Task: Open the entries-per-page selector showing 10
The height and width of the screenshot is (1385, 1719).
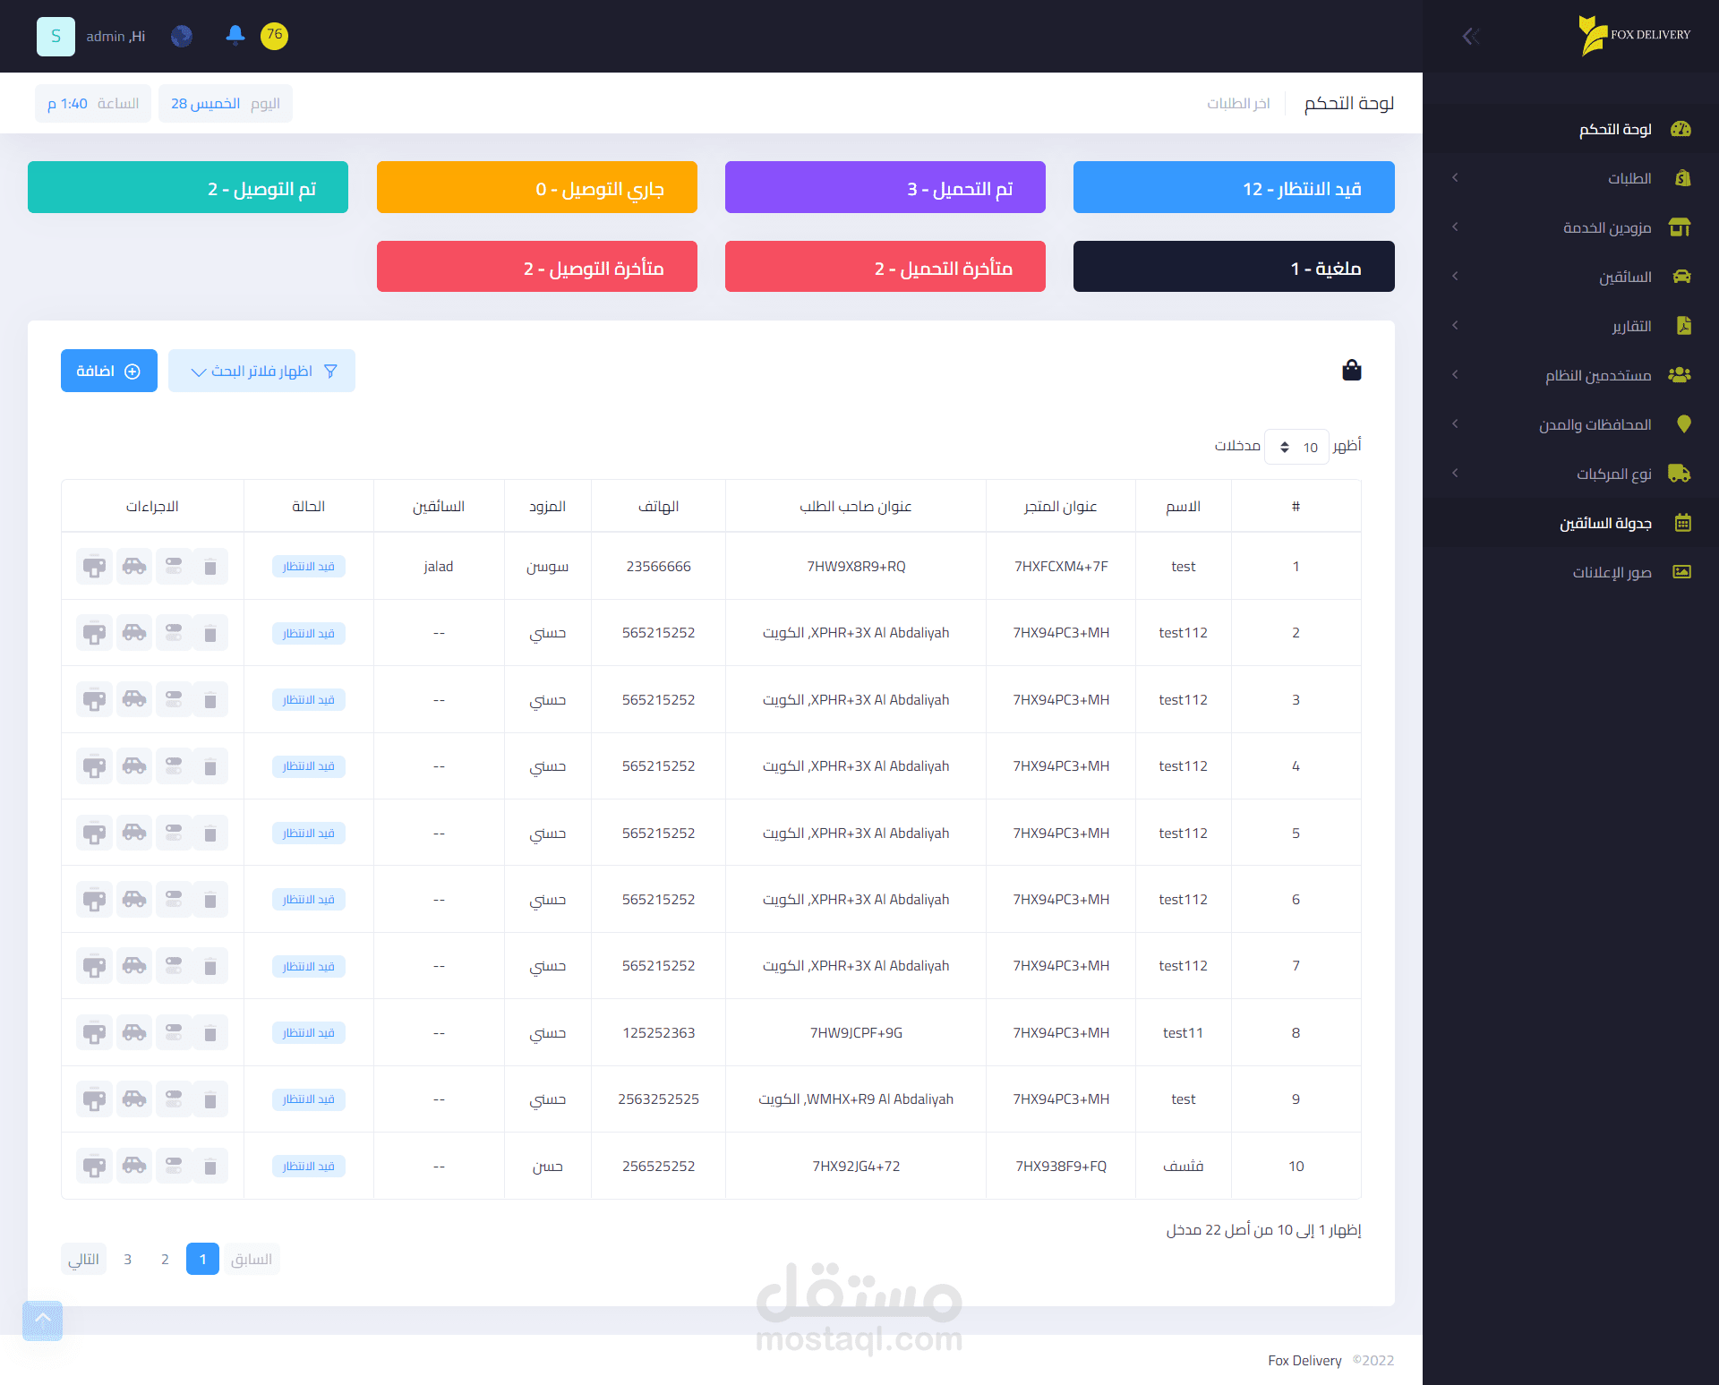Action: tap(1296, 447)
